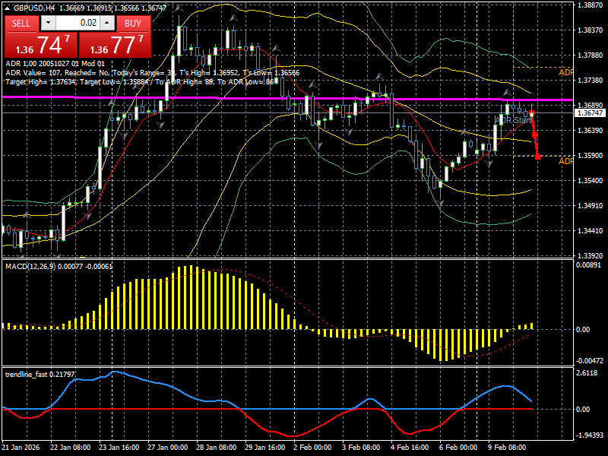This screenshot has width=608, height=456.
Task: Click the 1.38370 price scale label
Action: (591, 30)
